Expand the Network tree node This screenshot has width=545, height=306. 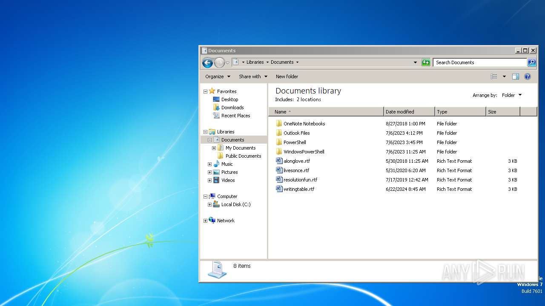coord(205,221)
